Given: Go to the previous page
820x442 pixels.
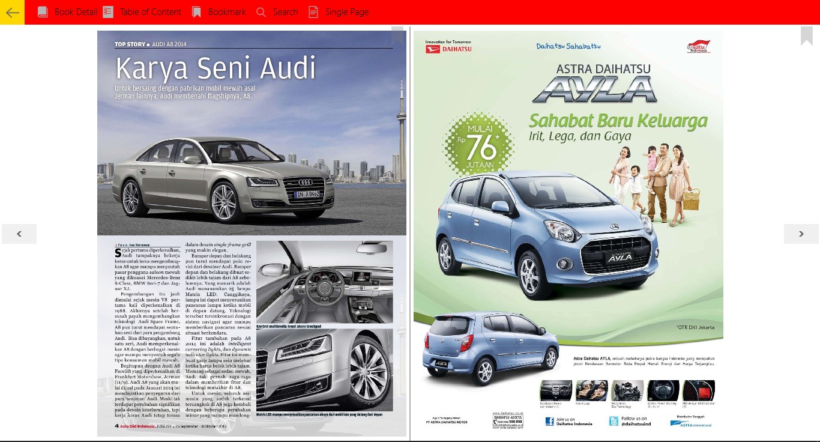Looking at the screenshot, I should 19,234.
